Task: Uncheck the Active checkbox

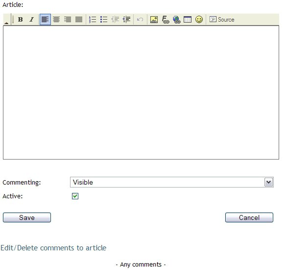Action: (x=75, y=196)
